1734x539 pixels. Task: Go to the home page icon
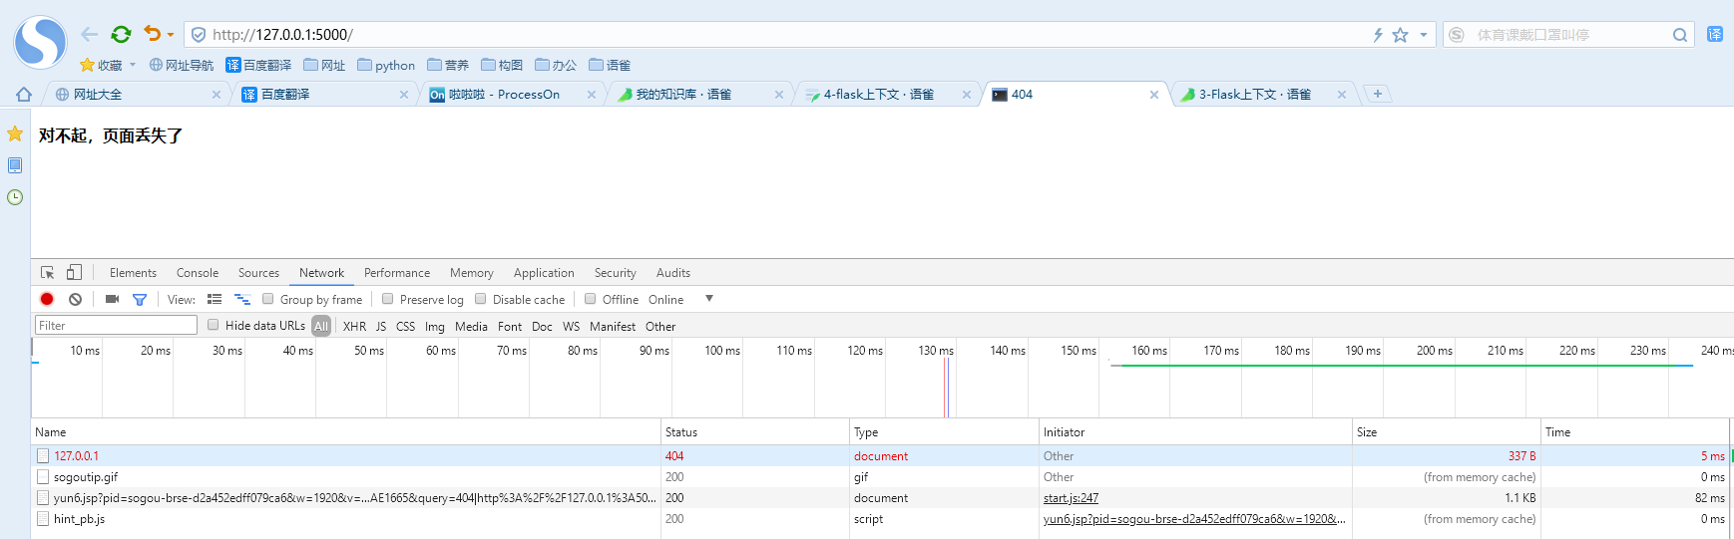[x=24, y=95]
